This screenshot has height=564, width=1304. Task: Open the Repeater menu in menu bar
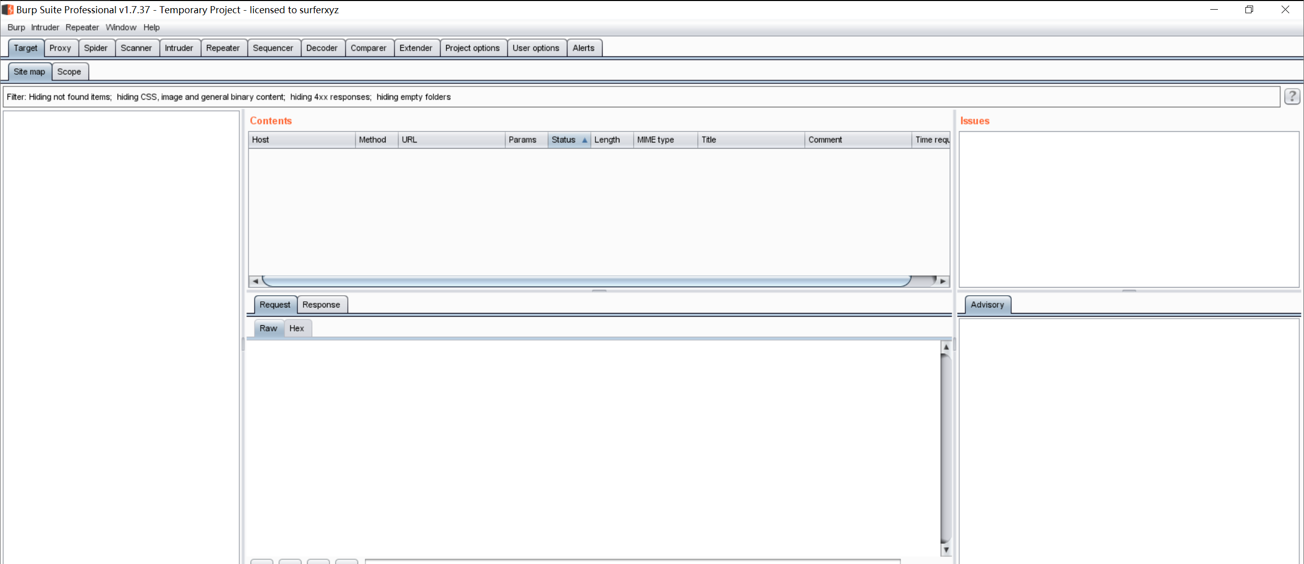(82, 27)
